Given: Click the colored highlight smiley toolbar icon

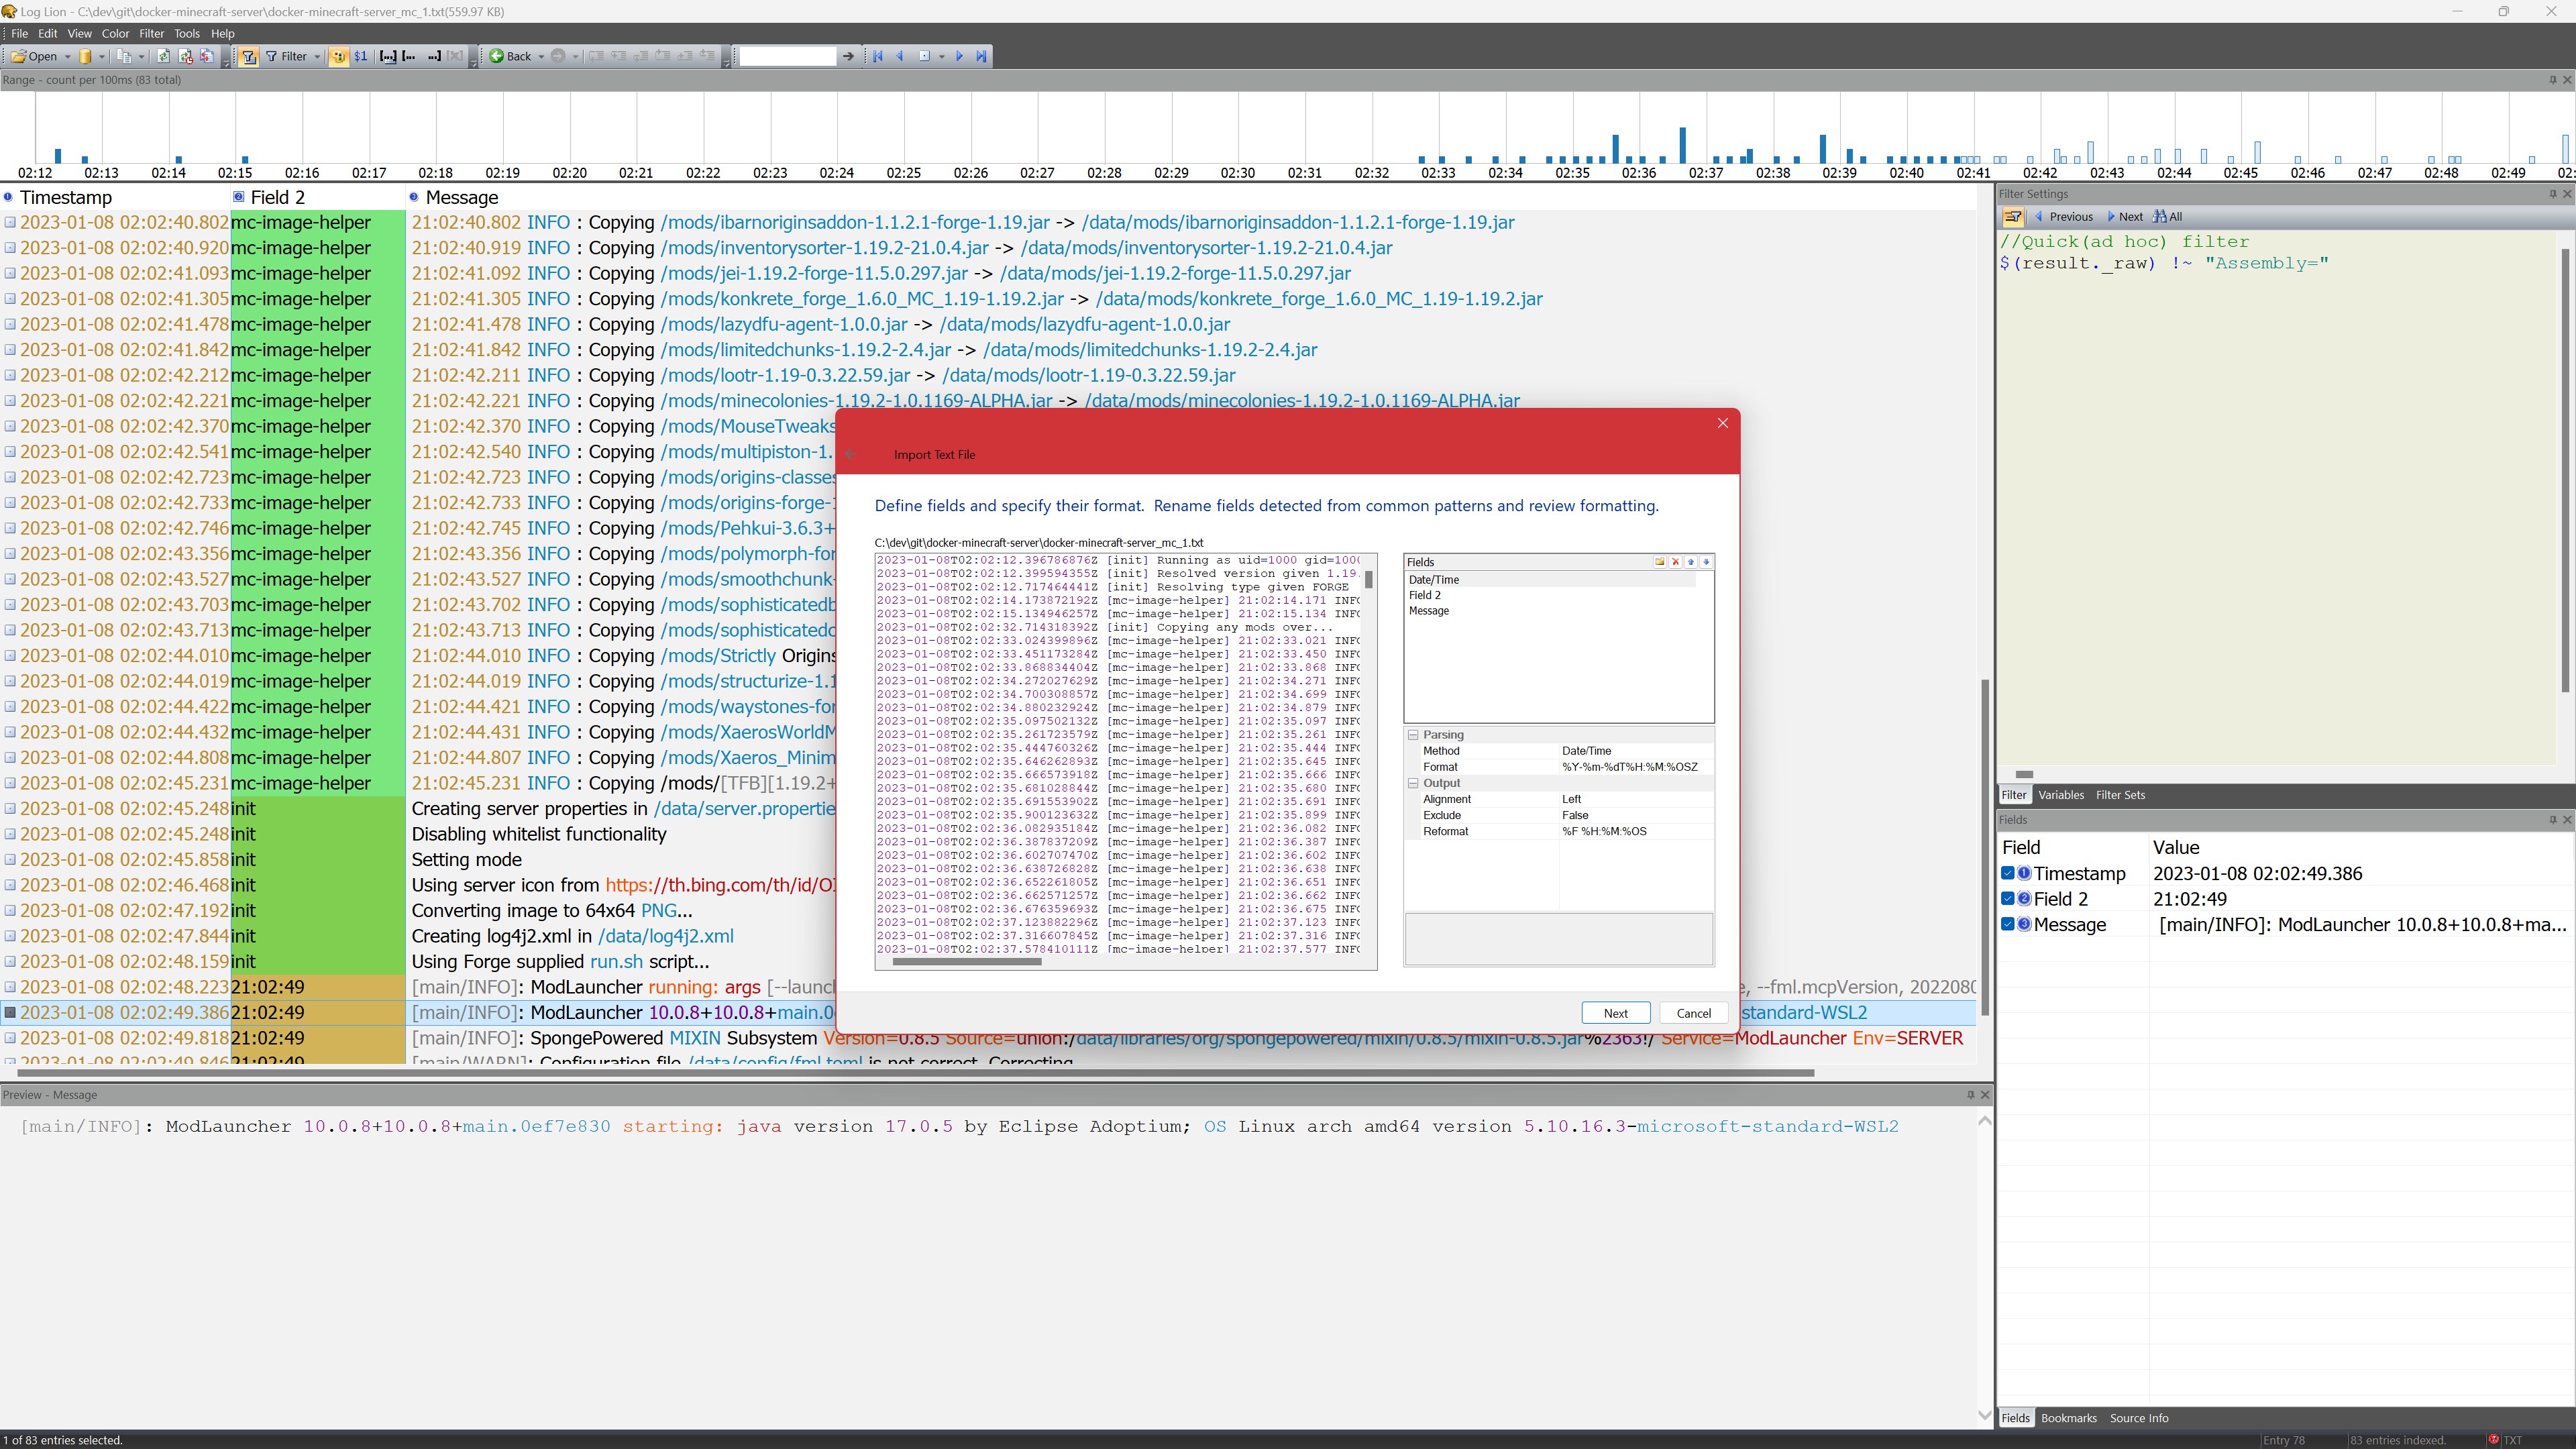Looking at the screenshot, I should (x=339, y=56).
